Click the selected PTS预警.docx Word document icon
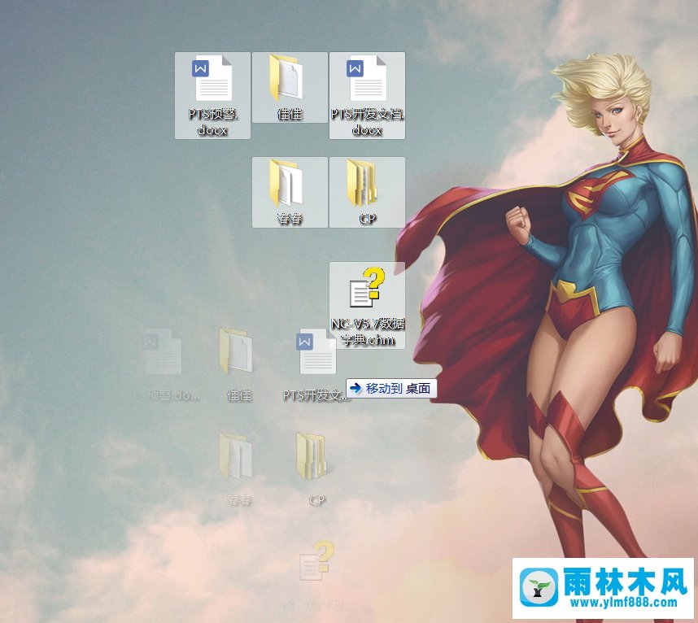This screenshot has width=698, height=623. click(x=212, y=80)
